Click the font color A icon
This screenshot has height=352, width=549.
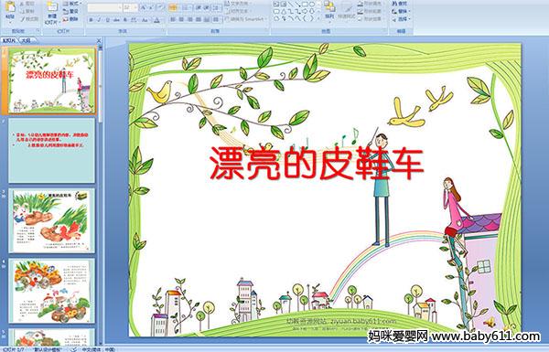pyautogui.click(x=156, y=20)
